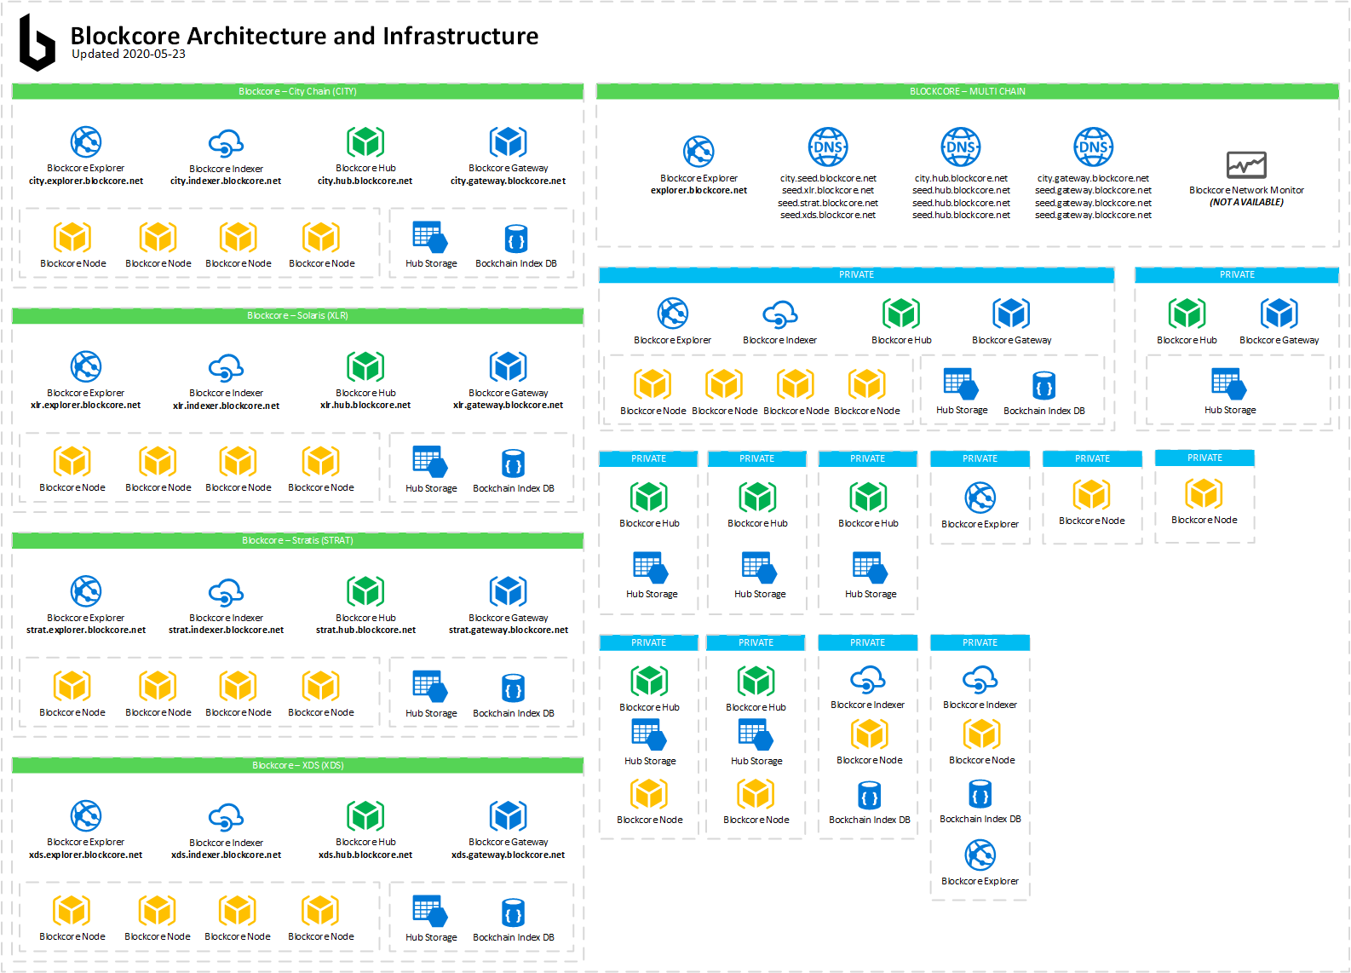This screenshot has width=1351, height=973.
Task: Select the Hub icon above strat.hub.blockcore.net
Action: (x=365, y=592)
